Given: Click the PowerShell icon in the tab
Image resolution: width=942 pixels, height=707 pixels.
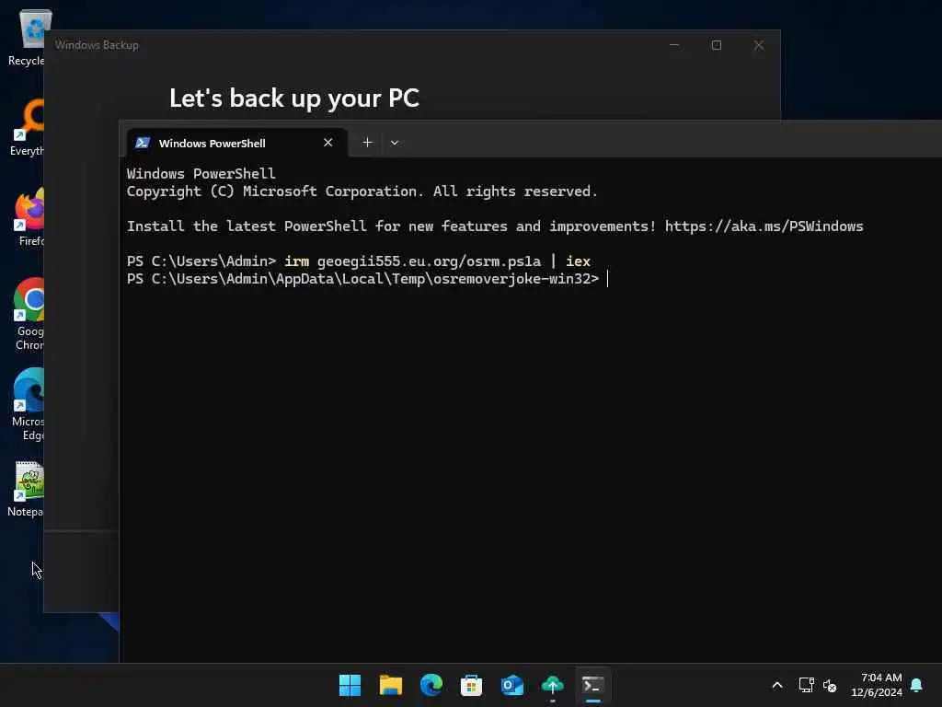Looking at the screenshot, I should tap(143, 143).
